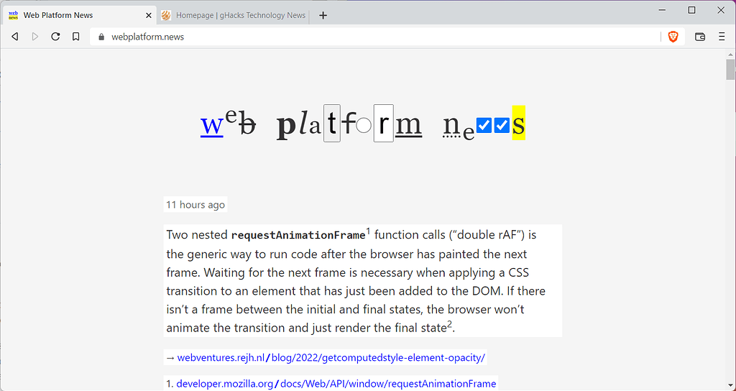Uncheck the second checkbox in news logo
736x391 pixels.
tap(502, 125)
